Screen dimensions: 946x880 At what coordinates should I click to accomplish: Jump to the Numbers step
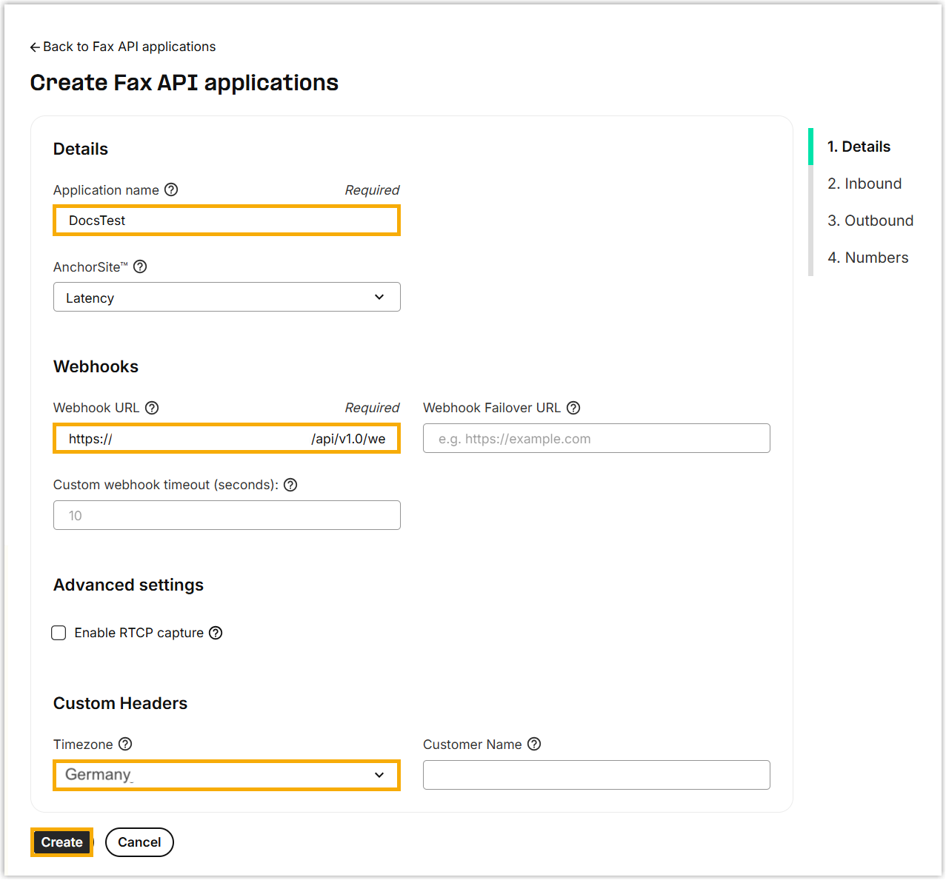(x=867, y=258)
